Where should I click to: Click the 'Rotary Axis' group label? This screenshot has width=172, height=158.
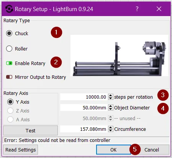tap(16, 93)
